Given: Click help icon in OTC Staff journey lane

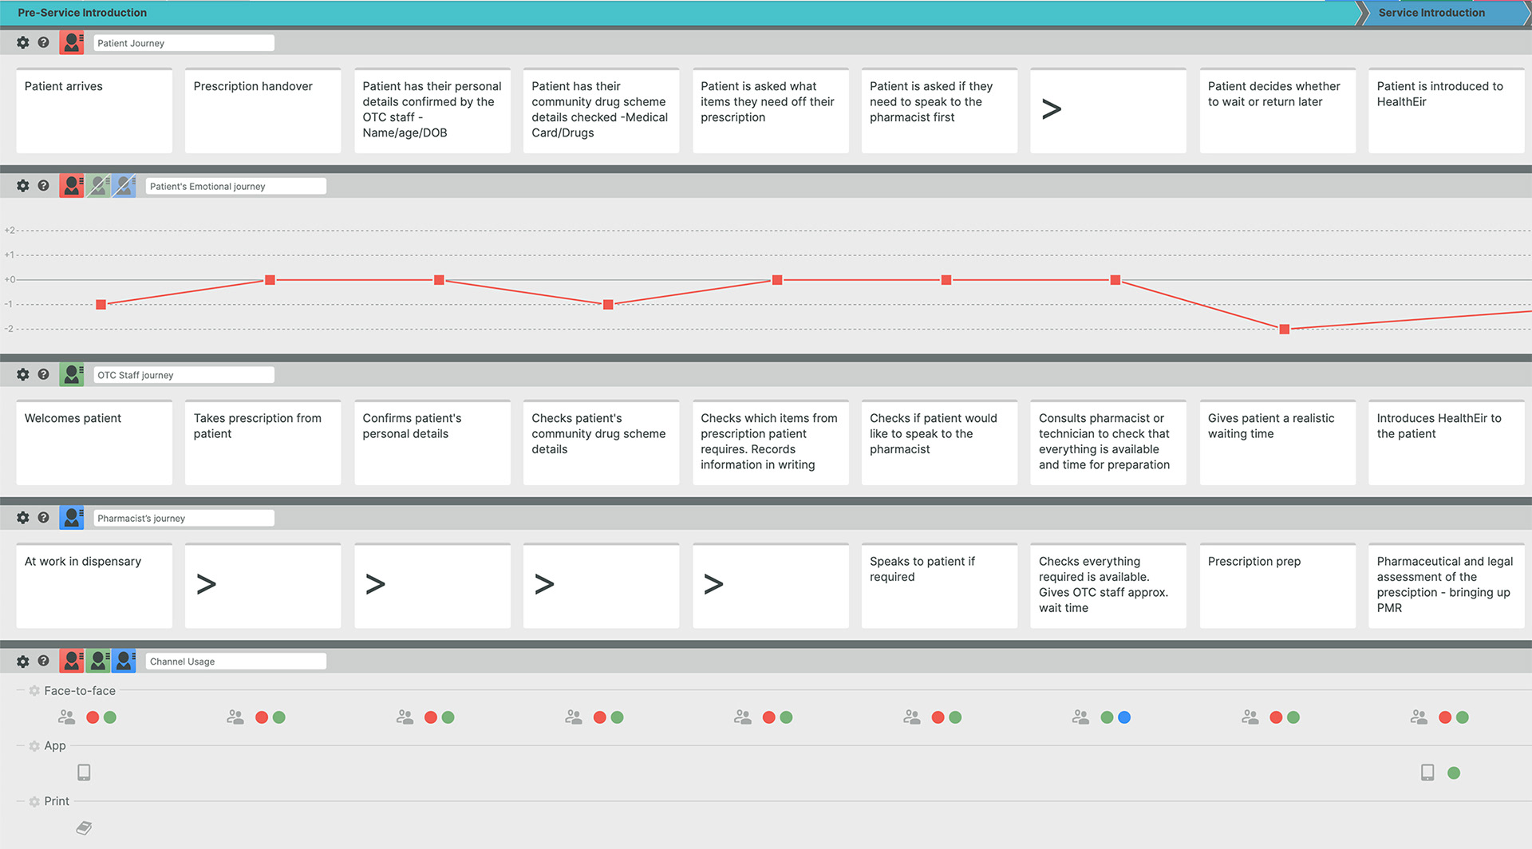Looking at the screenshot, I should 44,374.
